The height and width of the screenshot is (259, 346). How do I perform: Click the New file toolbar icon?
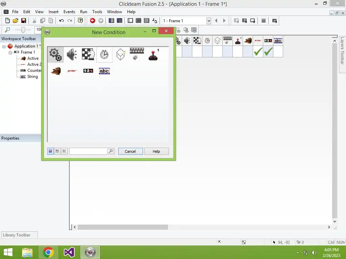click(7, 21)
